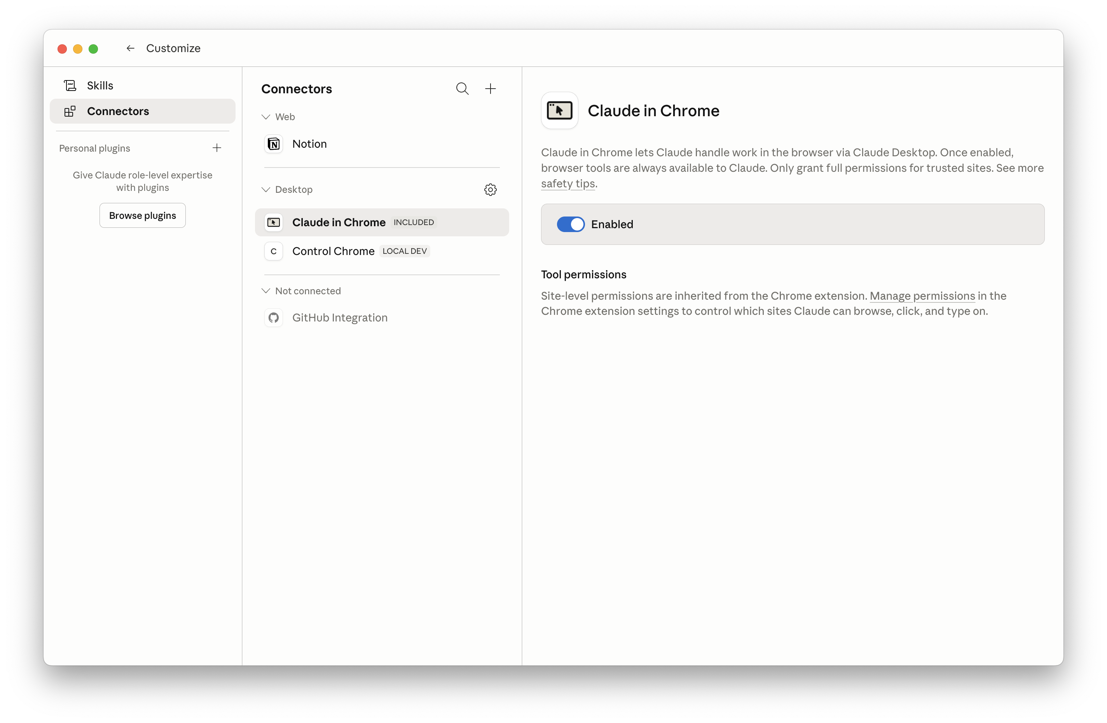Image resolution: width=1107 pixels, height=723 pixels.
Task: Select the Connectors sidebar tab
Action: [118, 111]
